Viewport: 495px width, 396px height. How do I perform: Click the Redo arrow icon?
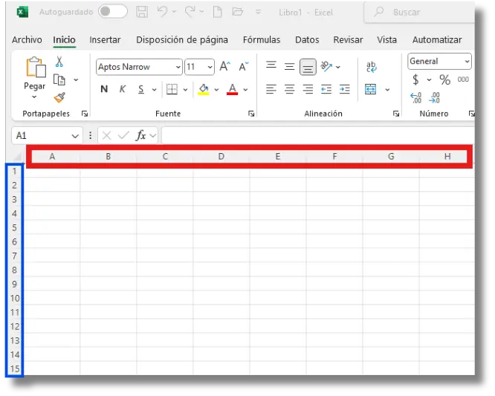pos(190,12)
